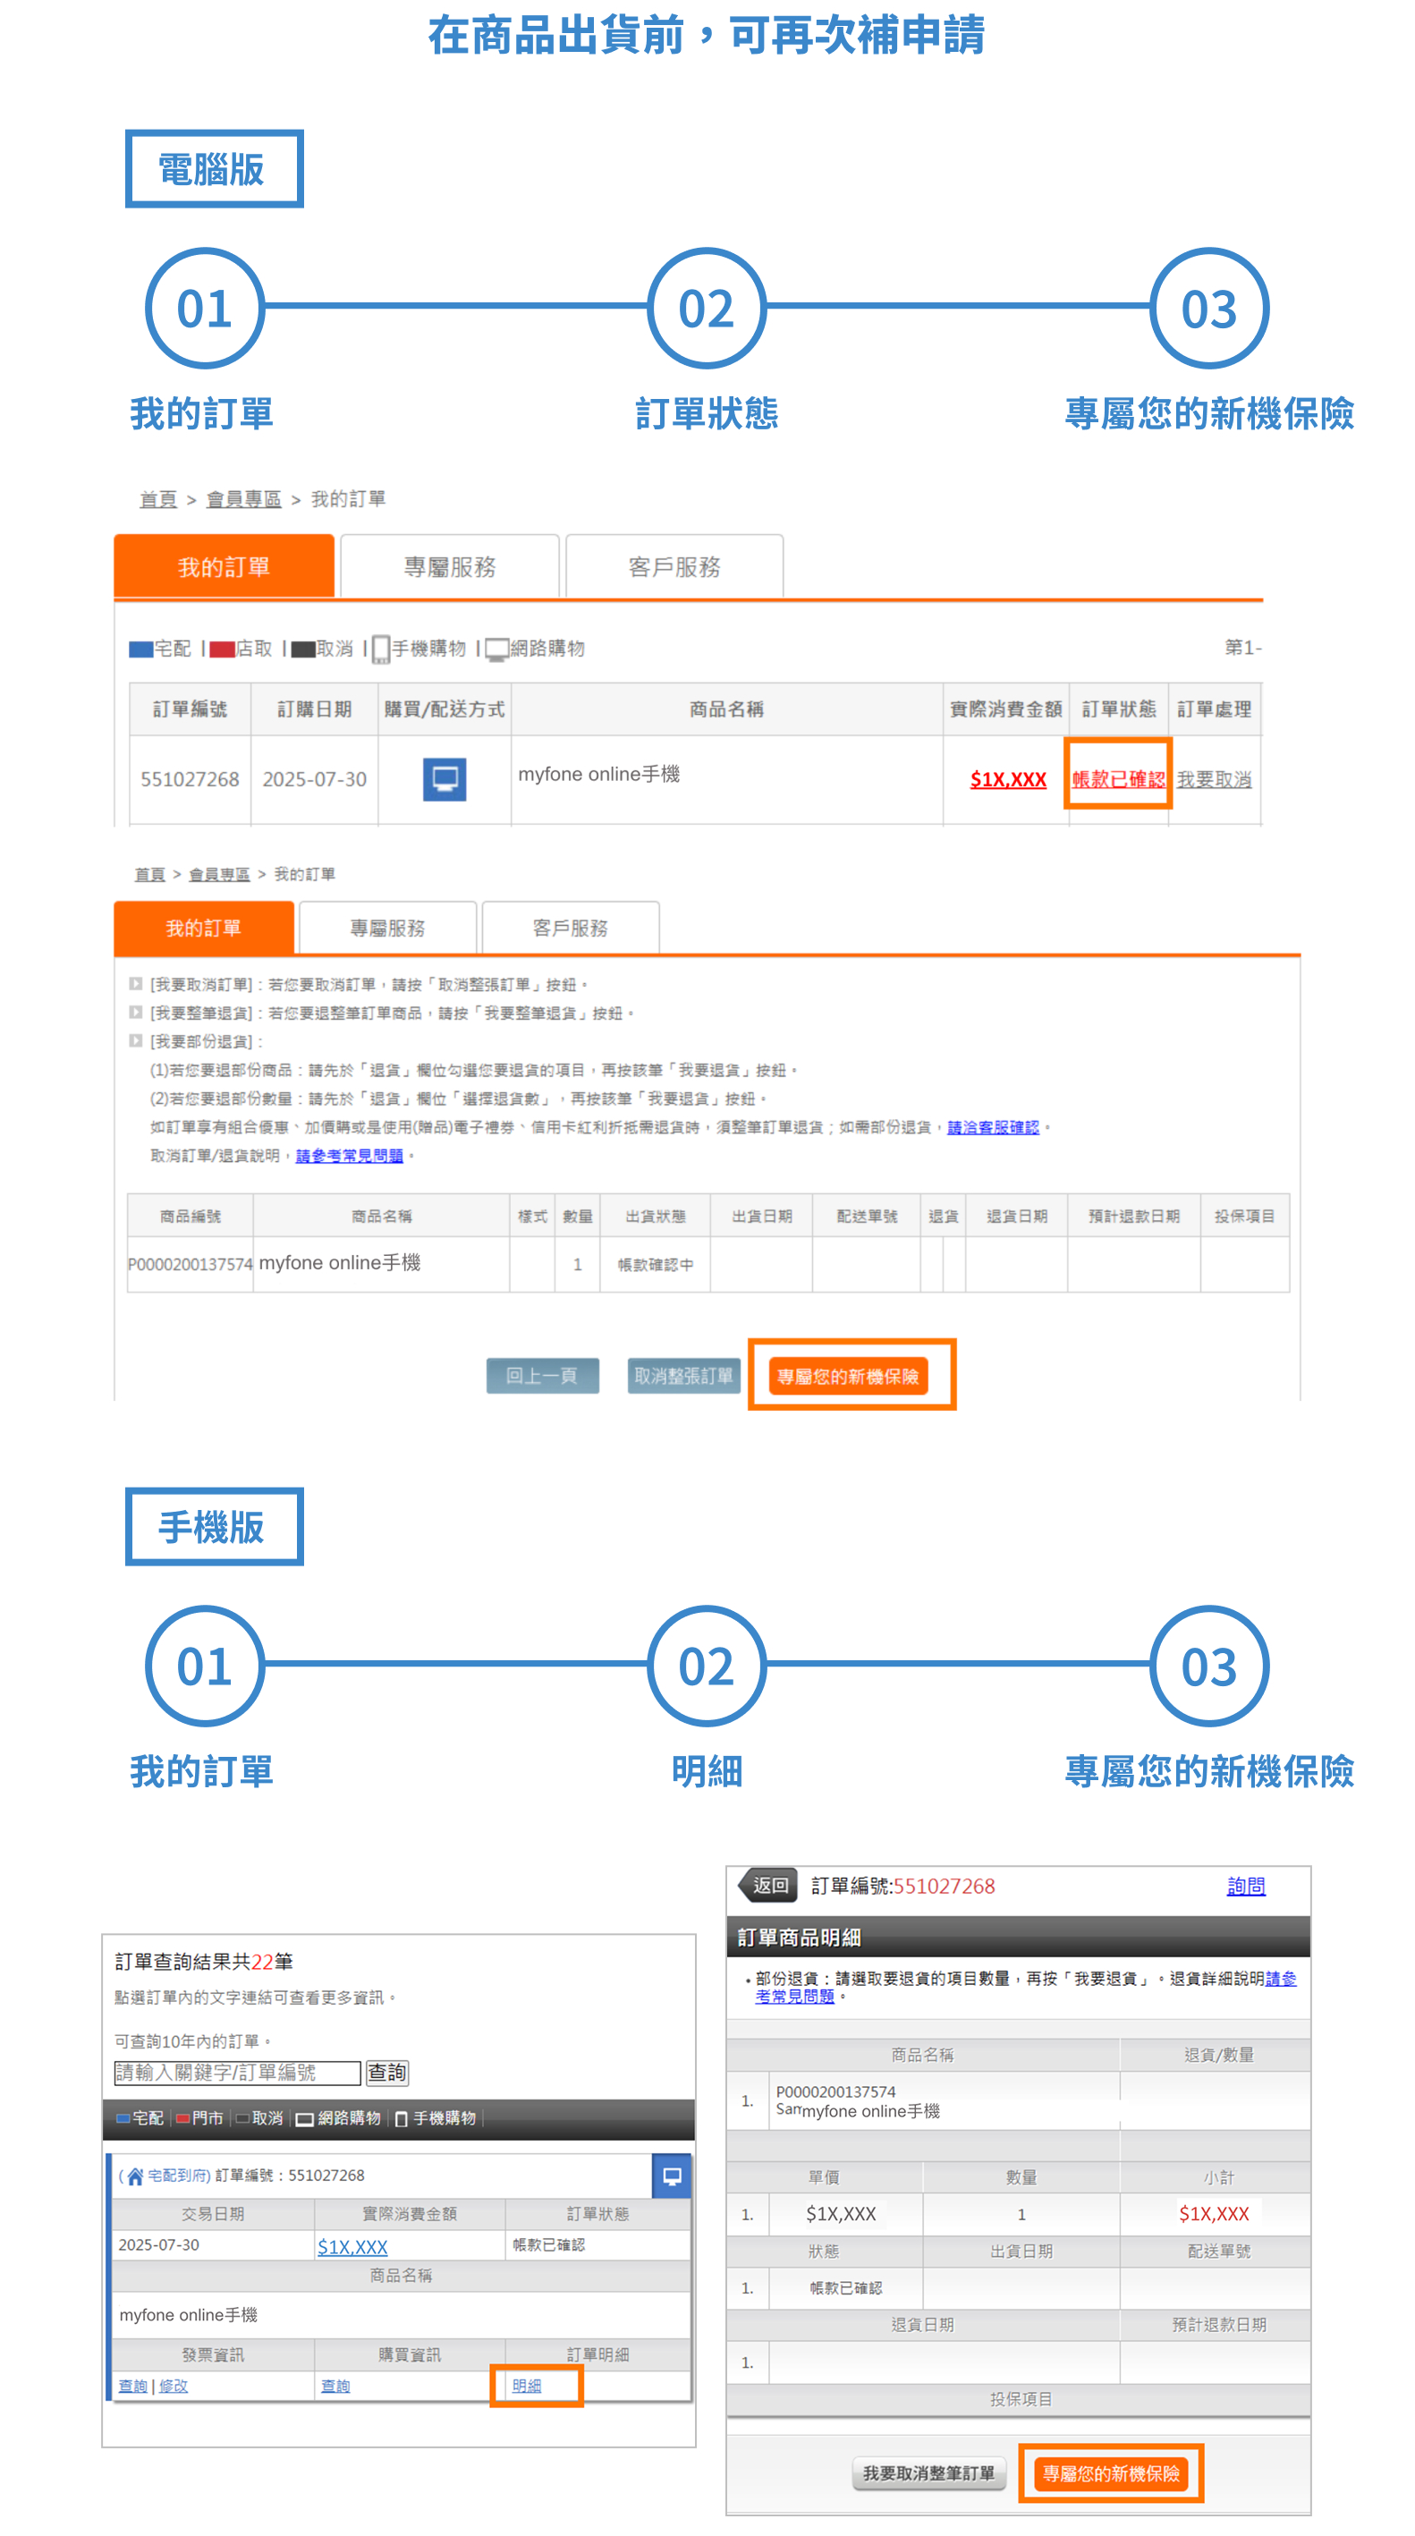The height and width of the screenshot is (2536, 1415).
Task: Click the 帳款已確認 order status link
Action: click(x=1118, y=779)
